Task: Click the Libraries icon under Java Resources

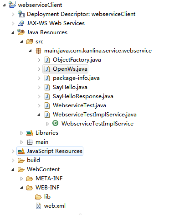Action: (30, 133)
